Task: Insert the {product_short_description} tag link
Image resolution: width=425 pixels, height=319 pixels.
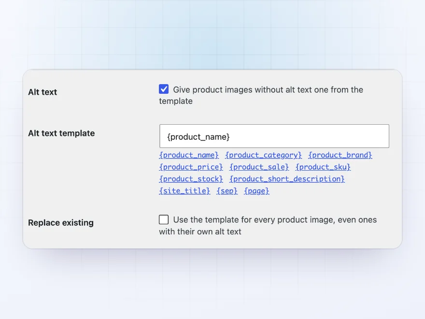Action: pyautogui.click(x=287, y=179)
